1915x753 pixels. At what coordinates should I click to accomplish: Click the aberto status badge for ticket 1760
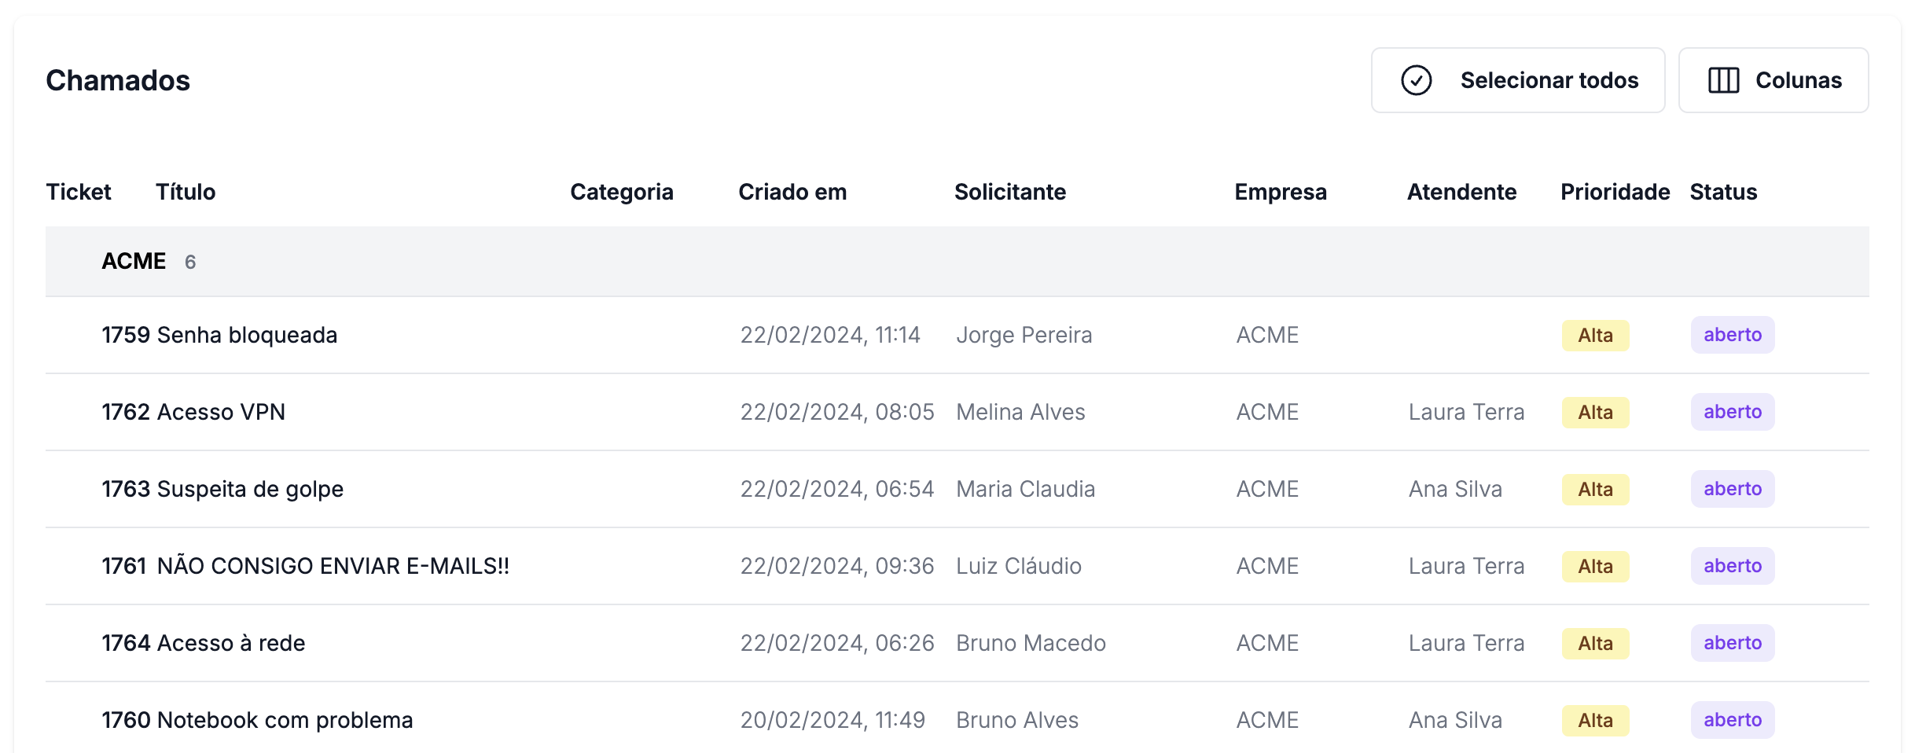click(x=1733, y=720)
